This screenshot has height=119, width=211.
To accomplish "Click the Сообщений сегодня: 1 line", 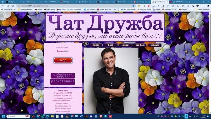I will click(x=63, y=98).
